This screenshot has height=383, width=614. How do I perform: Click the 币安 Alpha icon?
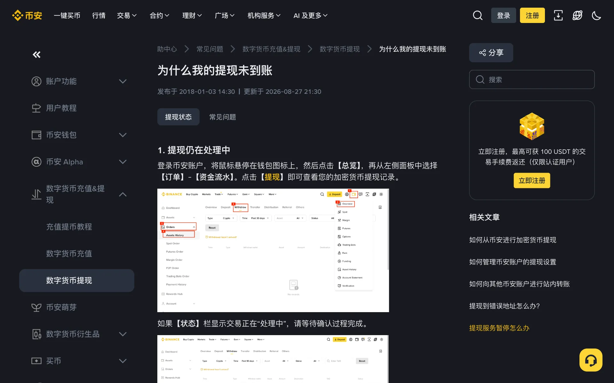coord(36,162)
